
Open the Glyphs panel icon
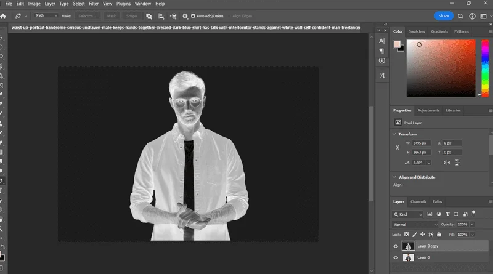pos(381,75)
